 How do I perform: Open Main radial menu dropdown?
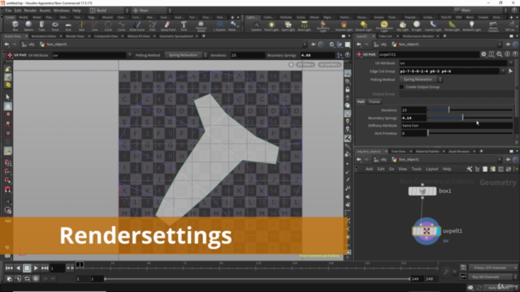(x=152, y=11)
